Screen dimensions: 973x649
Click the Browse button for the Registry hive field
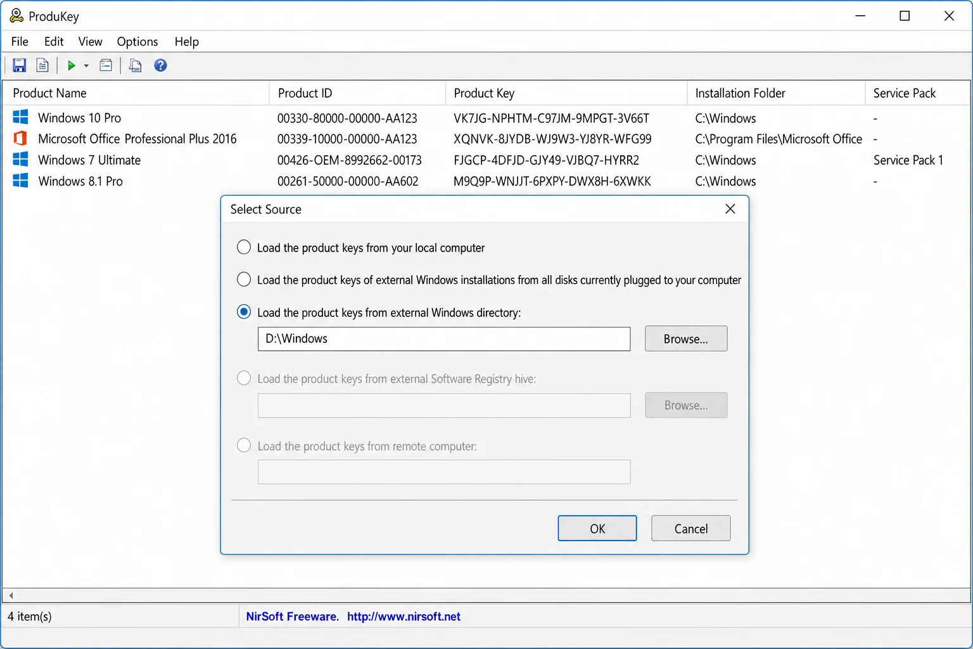pyautogui.click(x=686, y=405)
